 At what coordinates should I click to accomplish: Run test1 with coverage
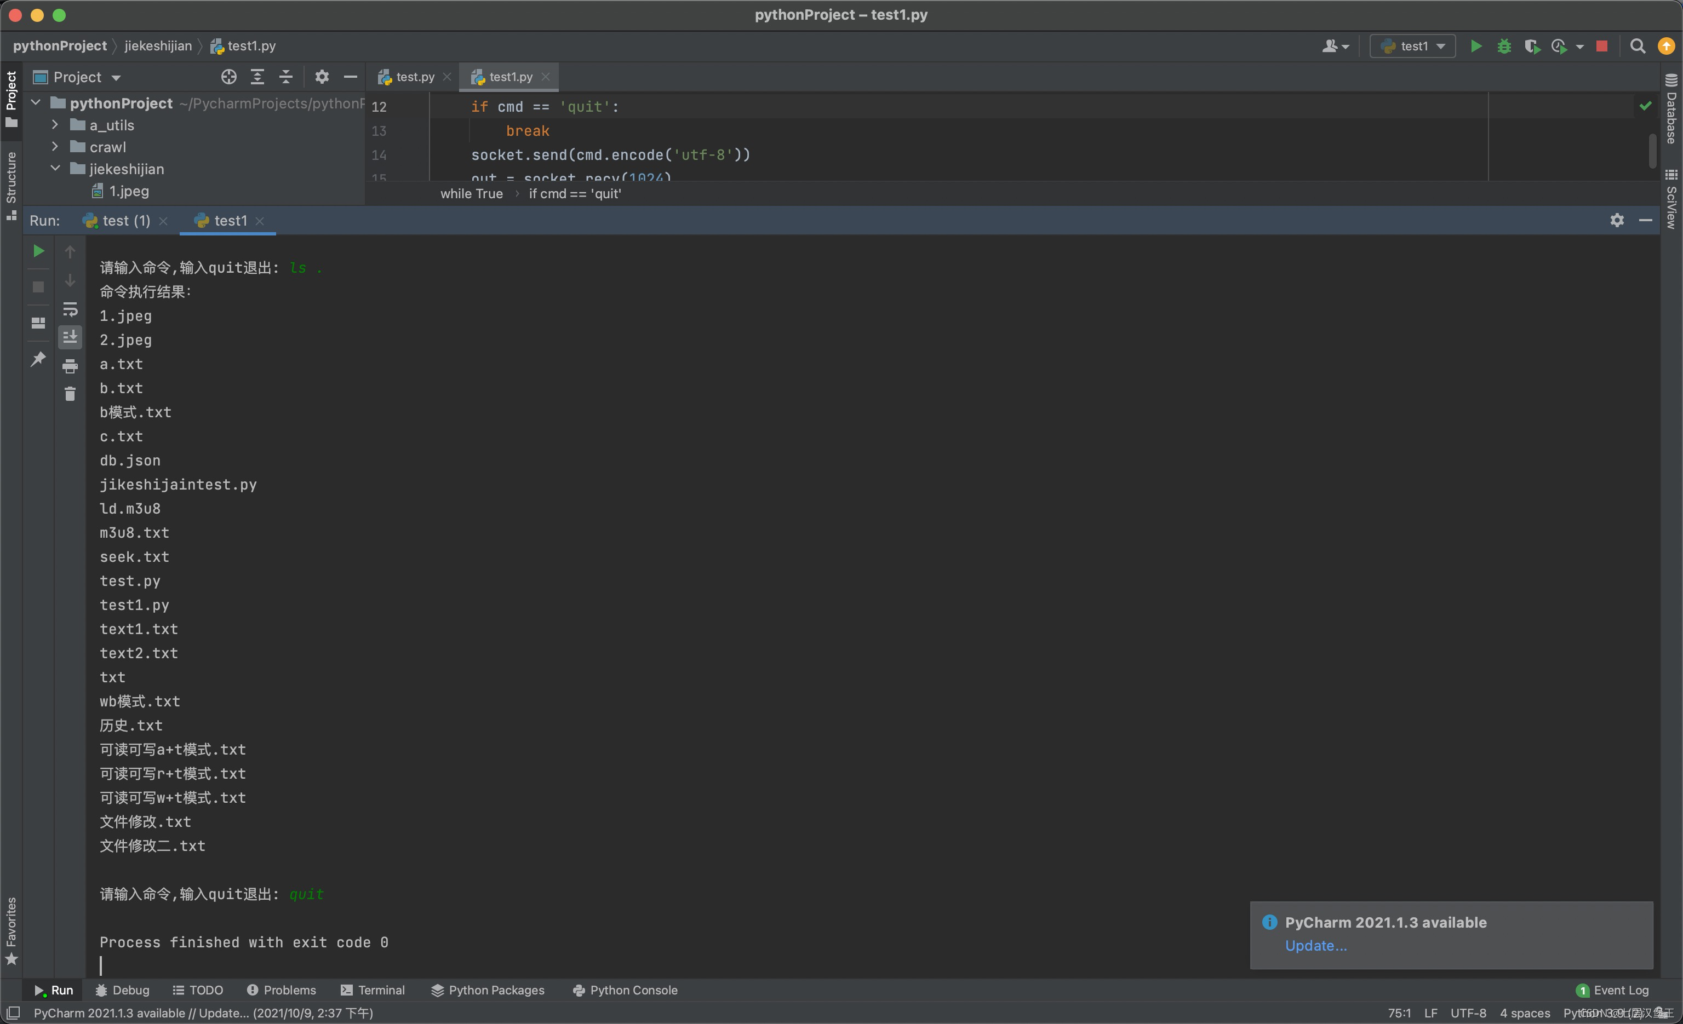tap(1532, 46)
